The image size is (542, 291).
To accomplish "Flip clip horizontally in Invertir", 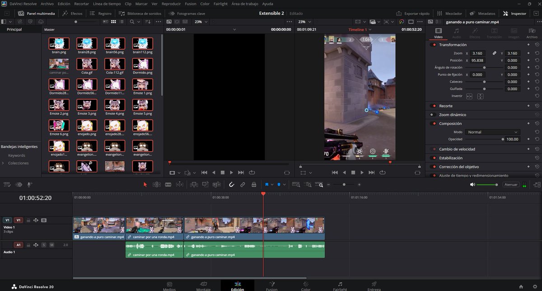I will tap(469, 96).
